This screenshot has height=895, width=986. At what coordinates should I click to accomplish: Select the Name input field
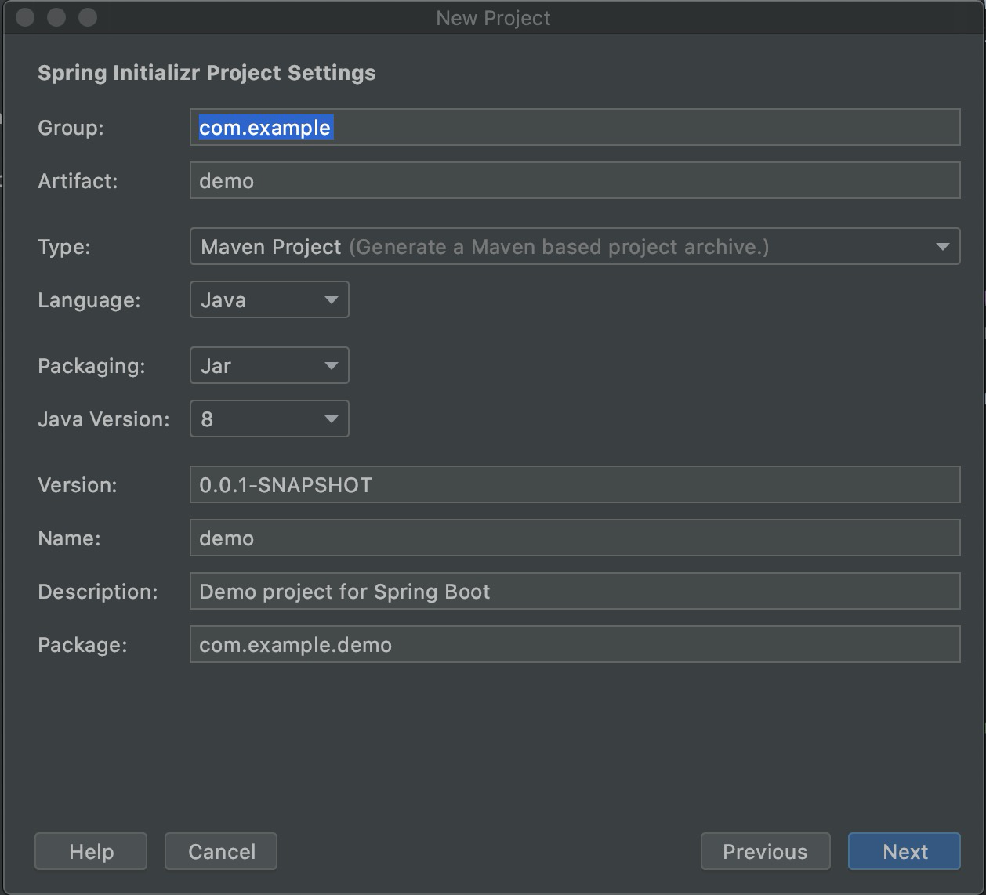[x=575, y=538]
